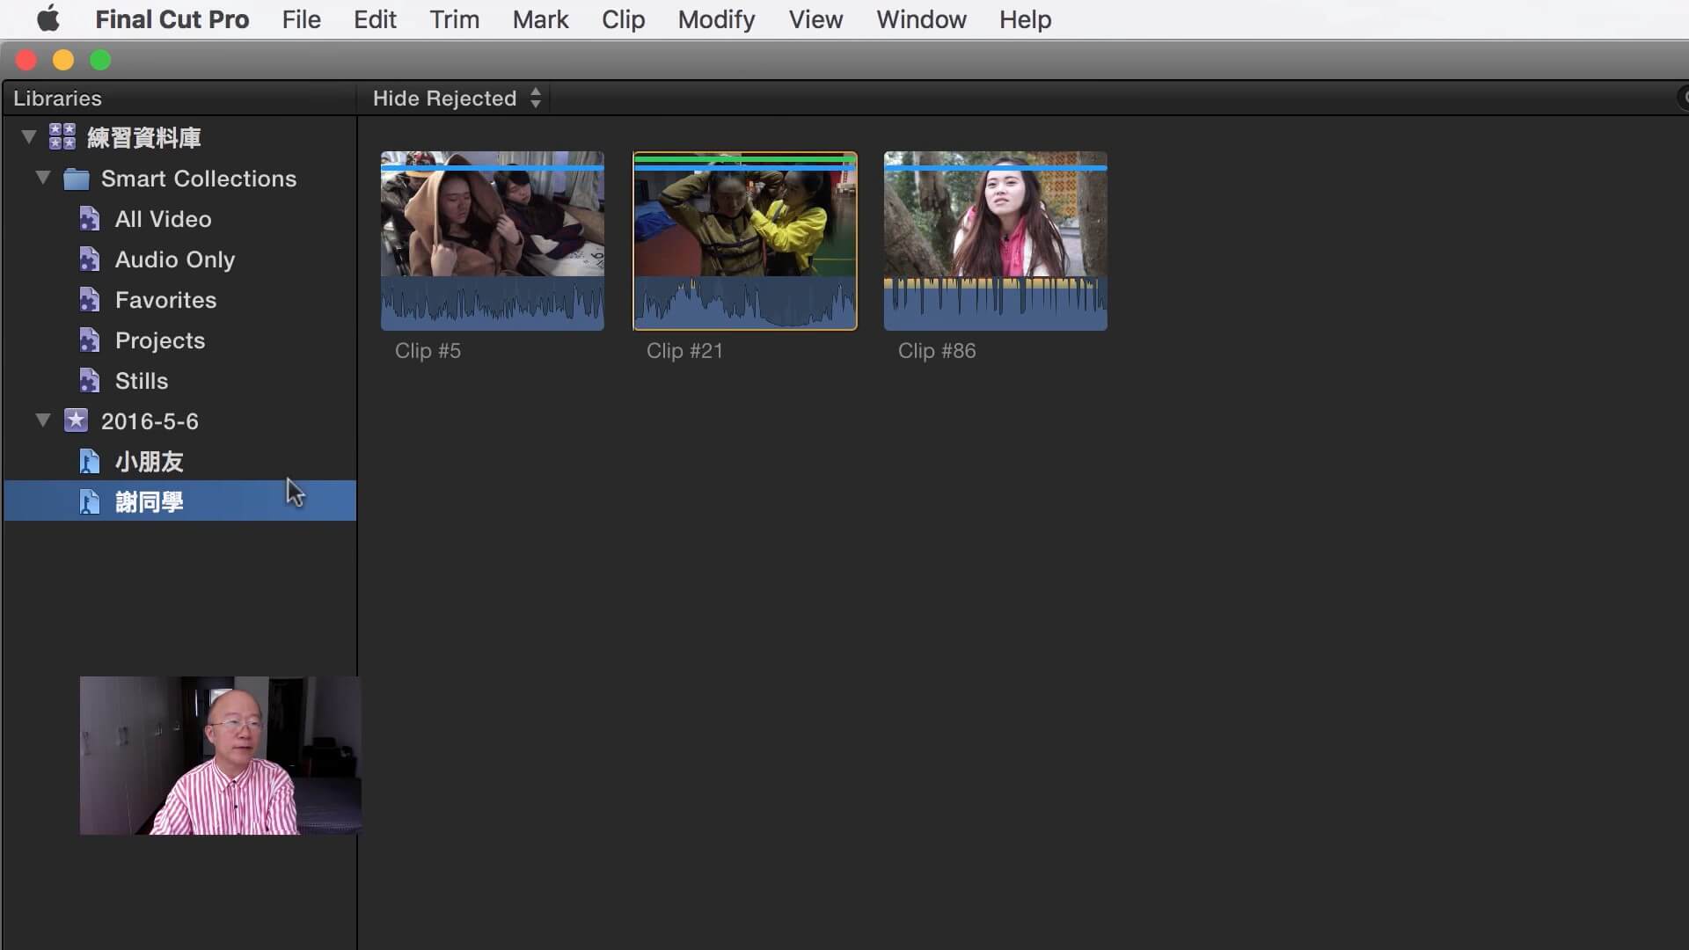Click the Stills smart collection icon
The height and width of the screenshot is (950, 1689).
tap(89, 380)
